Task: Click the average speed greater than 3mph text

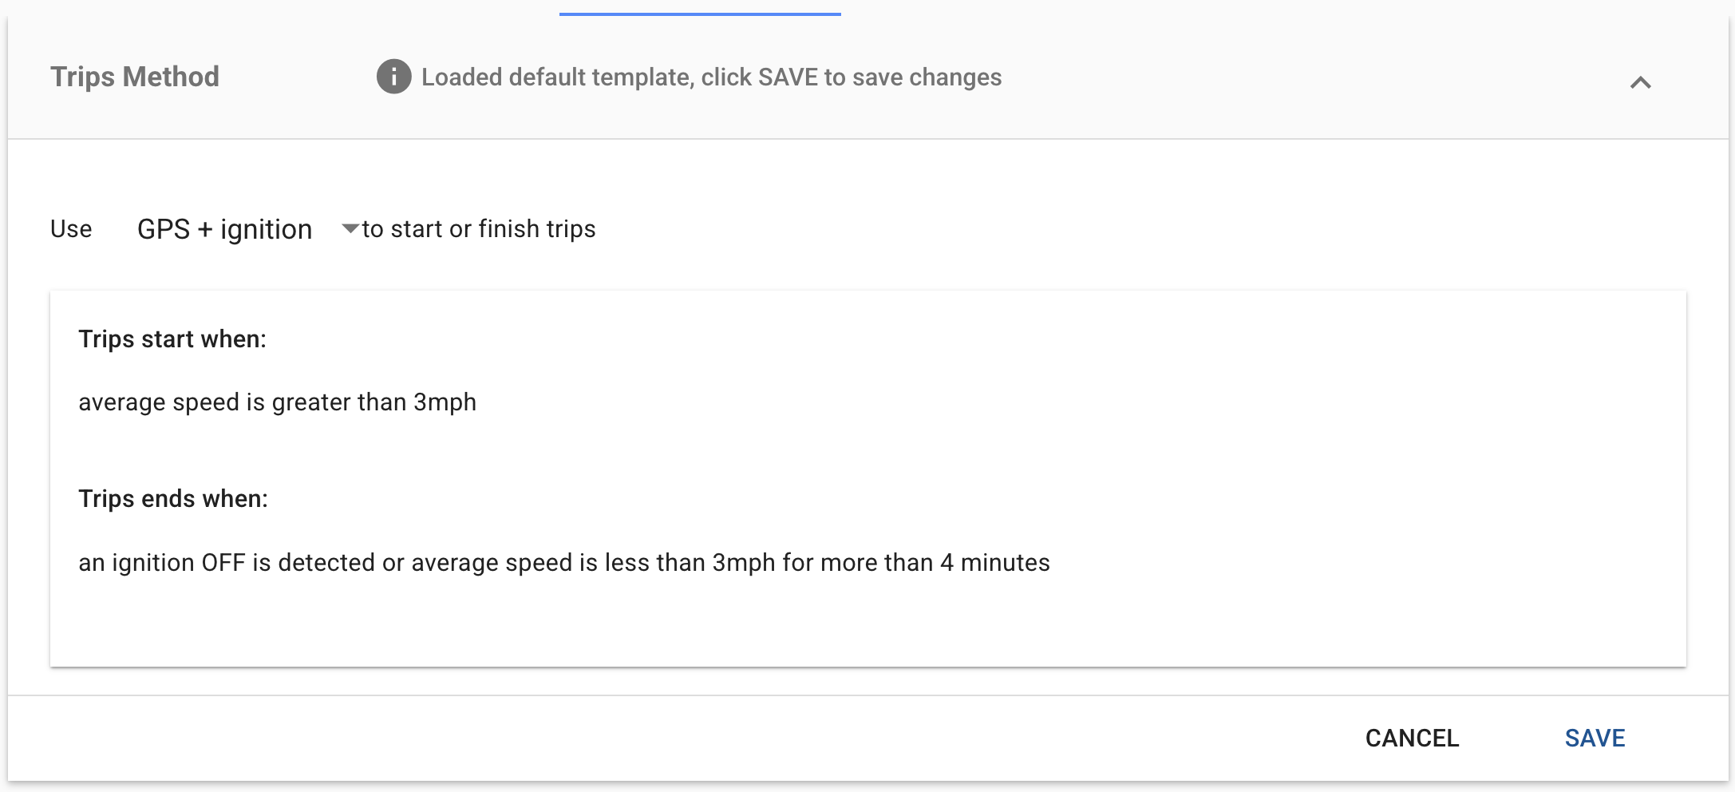Action: pos(277,402)
